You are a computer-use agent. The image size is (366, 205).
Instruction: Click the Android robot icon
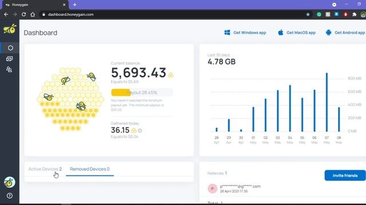(x=328, y=32)
